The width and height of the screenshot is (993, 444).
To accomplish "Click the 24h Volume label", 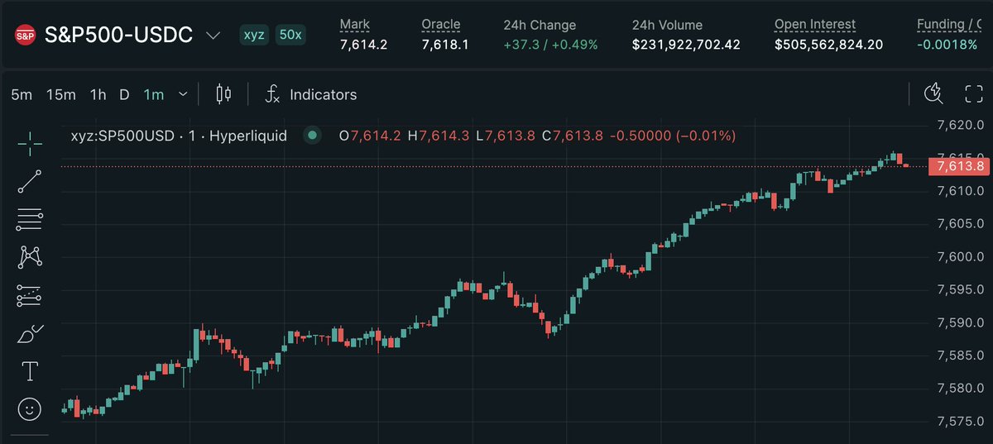I will coord(669,25).
